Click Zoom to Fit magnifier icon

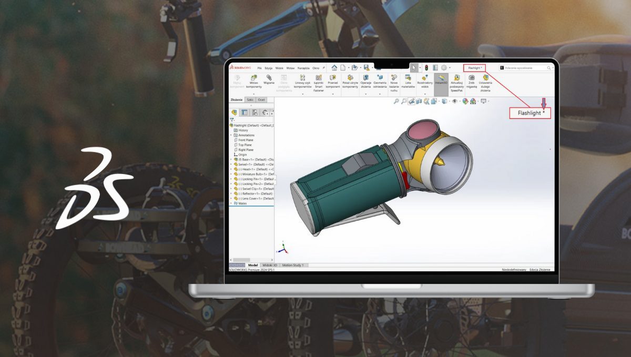(x=396, y=101)
